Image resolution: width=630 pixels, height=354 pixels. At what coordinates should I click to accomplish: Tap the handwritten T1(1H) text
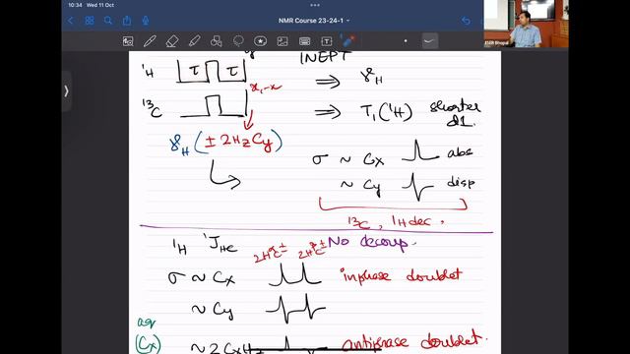click(x=386, y=112)
